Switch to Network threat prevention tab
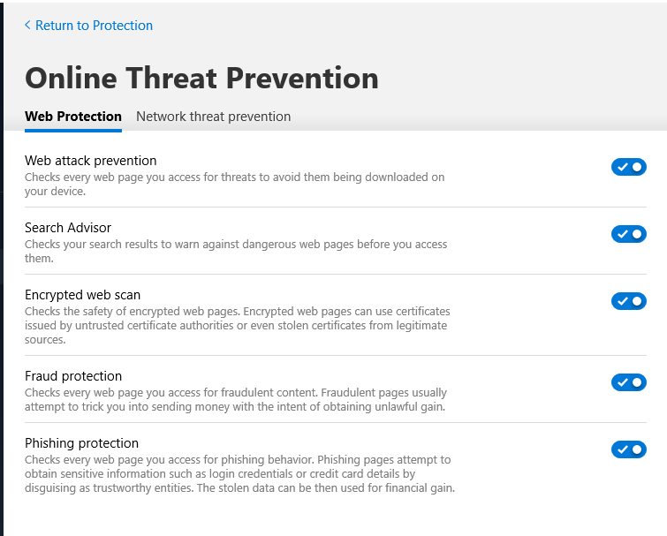The width and height of the screenshot is (667, 536). tap(213, 117)
